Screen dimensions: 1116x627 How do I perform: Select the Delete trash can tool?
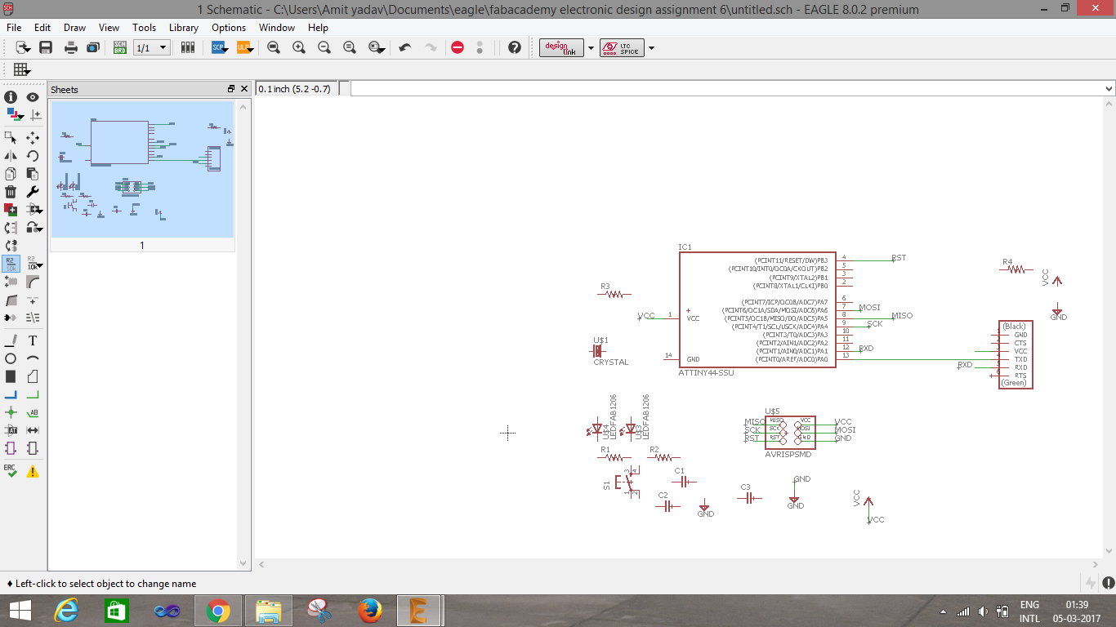point(11,191)
